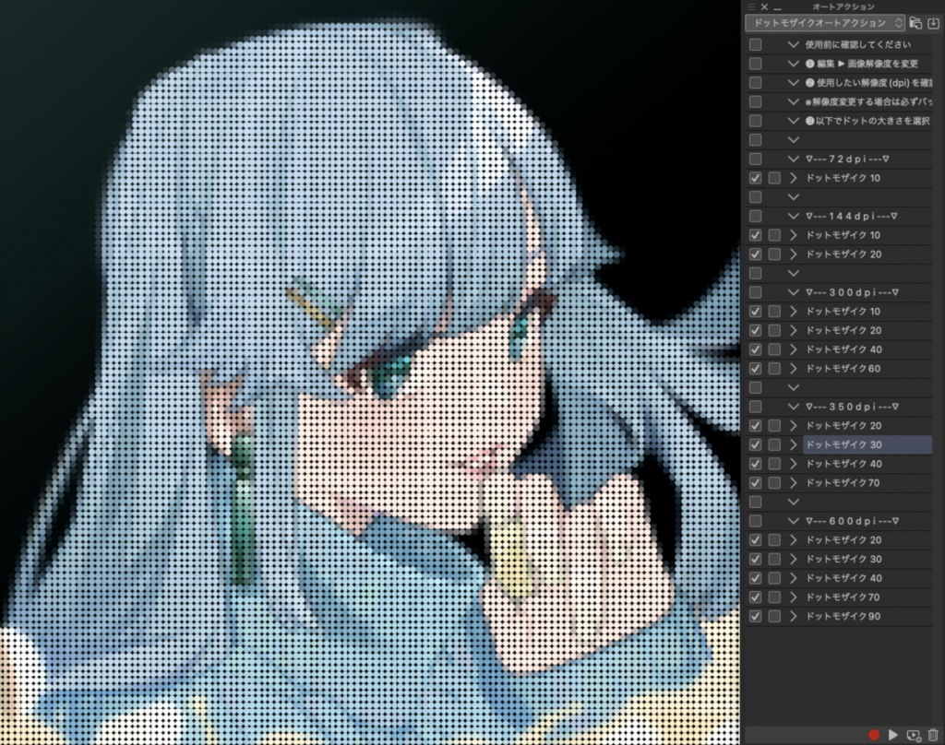Select the 72dpi ドットモザイク 10 action
The height and width of the screenshot is (745, 945).
(843, 178)
